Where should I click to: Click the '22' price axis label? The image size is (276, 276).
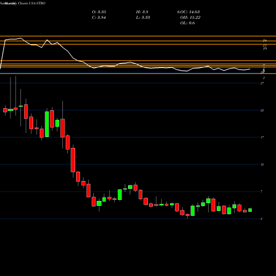click(262, 110)
